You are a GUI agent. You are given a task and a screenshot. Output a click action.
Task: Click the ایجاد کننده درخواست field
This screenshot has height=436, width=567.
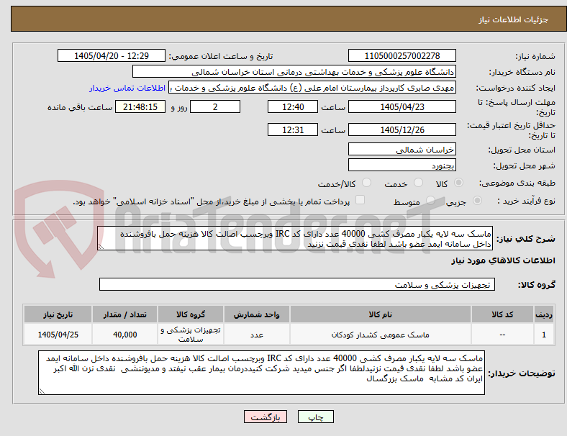click(x=312, y=88)
